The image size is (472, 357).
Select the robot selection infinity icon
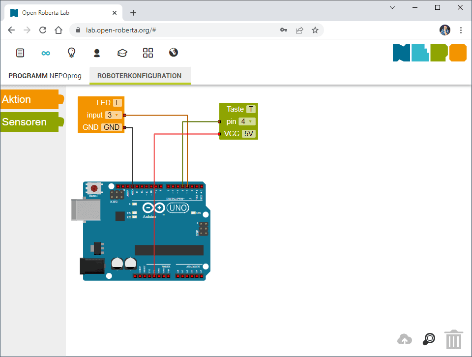pyautogui.click(x=46, y=53)
